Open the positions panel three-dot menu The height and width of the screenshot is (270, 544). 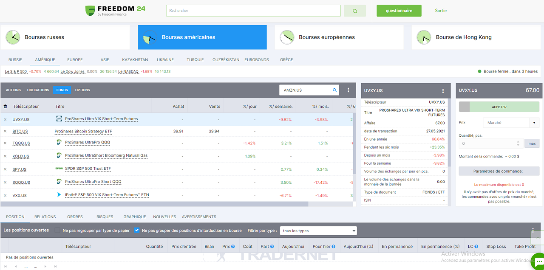[533, 231]
